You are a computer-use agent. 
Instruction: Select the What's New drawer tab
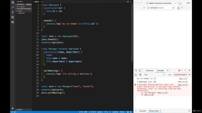click(x=154, y=111)
